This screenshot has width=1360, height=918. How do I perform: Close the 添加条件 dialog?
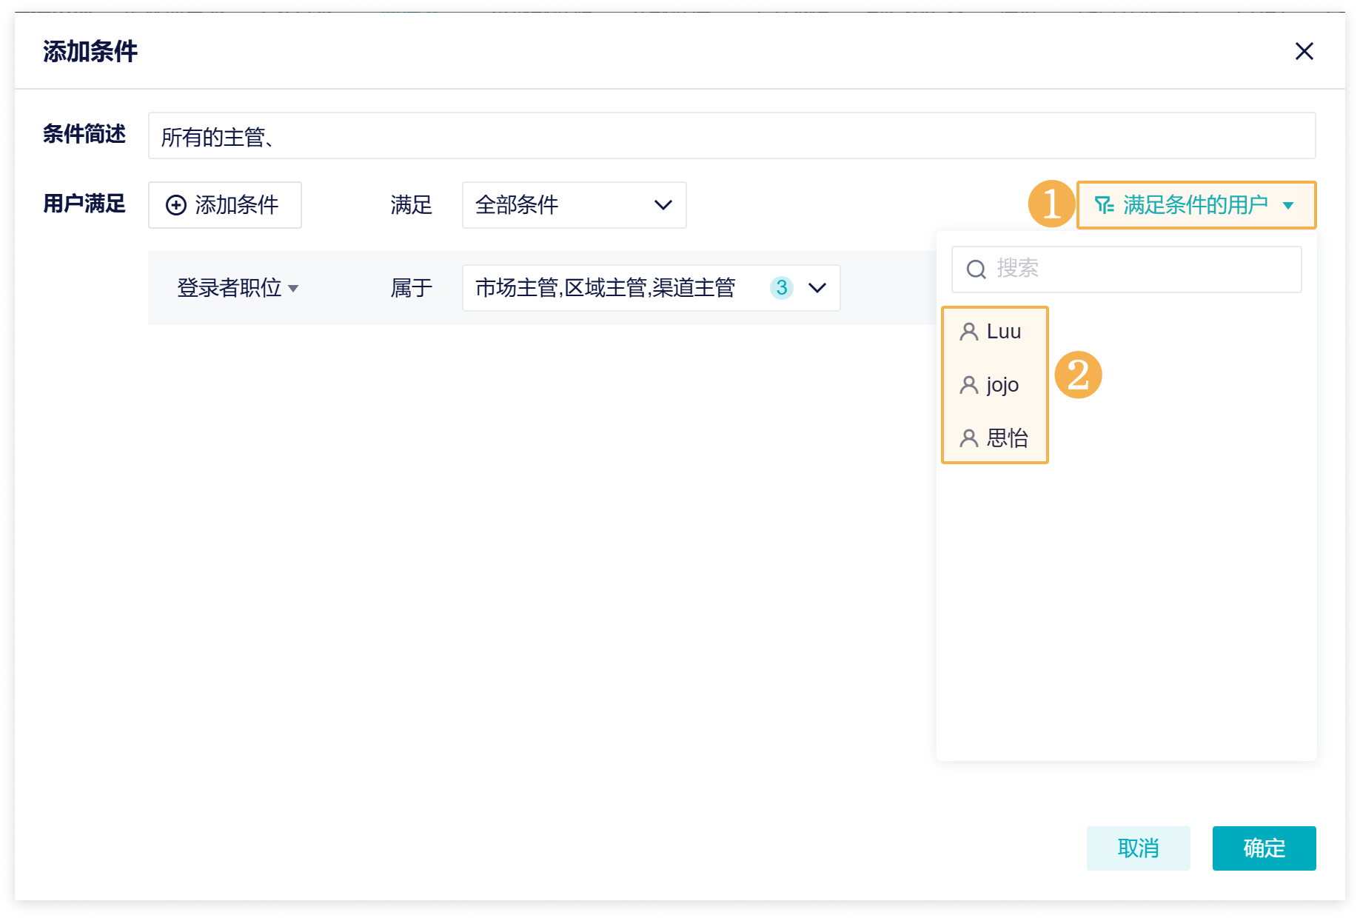coord(1304,51)
